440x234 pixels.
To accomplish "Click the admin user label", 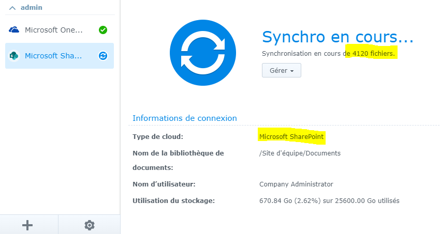I will click(x=32, y=8).
